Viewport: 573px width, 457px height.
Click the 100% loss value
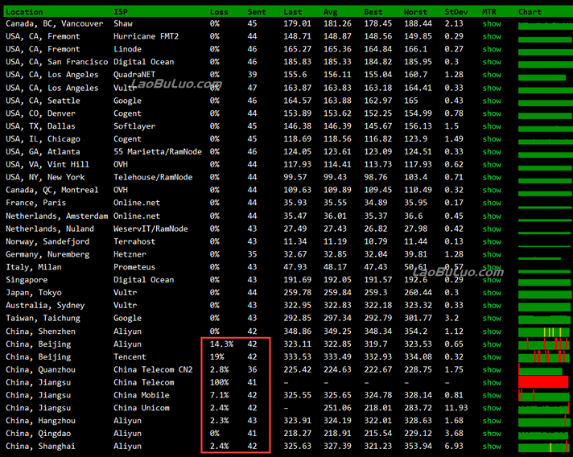219,383
